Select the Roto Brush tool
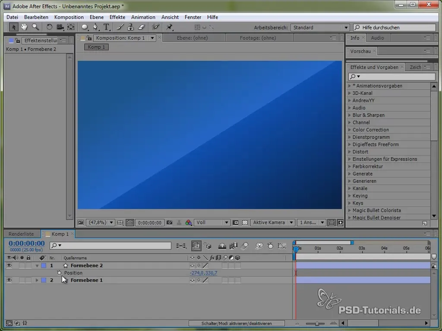The width and height of the screenshot is (442, 331). pos(155,27)
